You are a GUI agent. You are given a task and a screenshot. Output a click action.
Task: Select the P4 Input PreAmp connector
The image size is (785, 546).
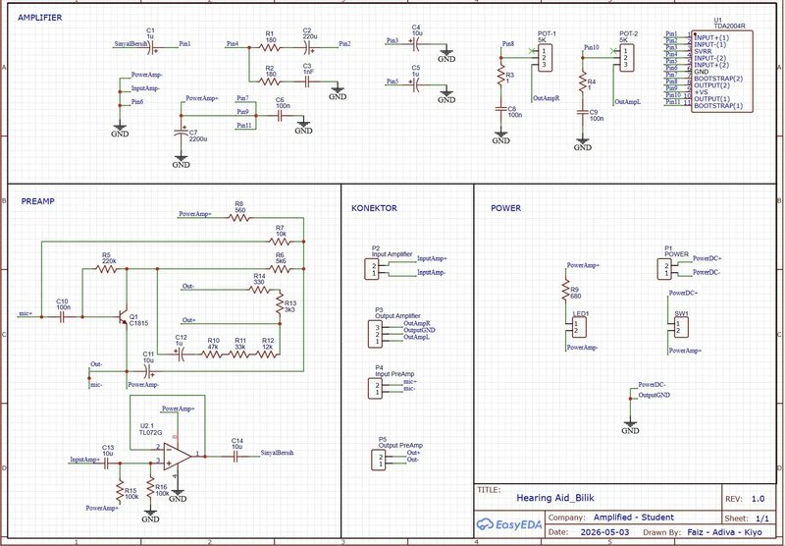pos(375,389)
